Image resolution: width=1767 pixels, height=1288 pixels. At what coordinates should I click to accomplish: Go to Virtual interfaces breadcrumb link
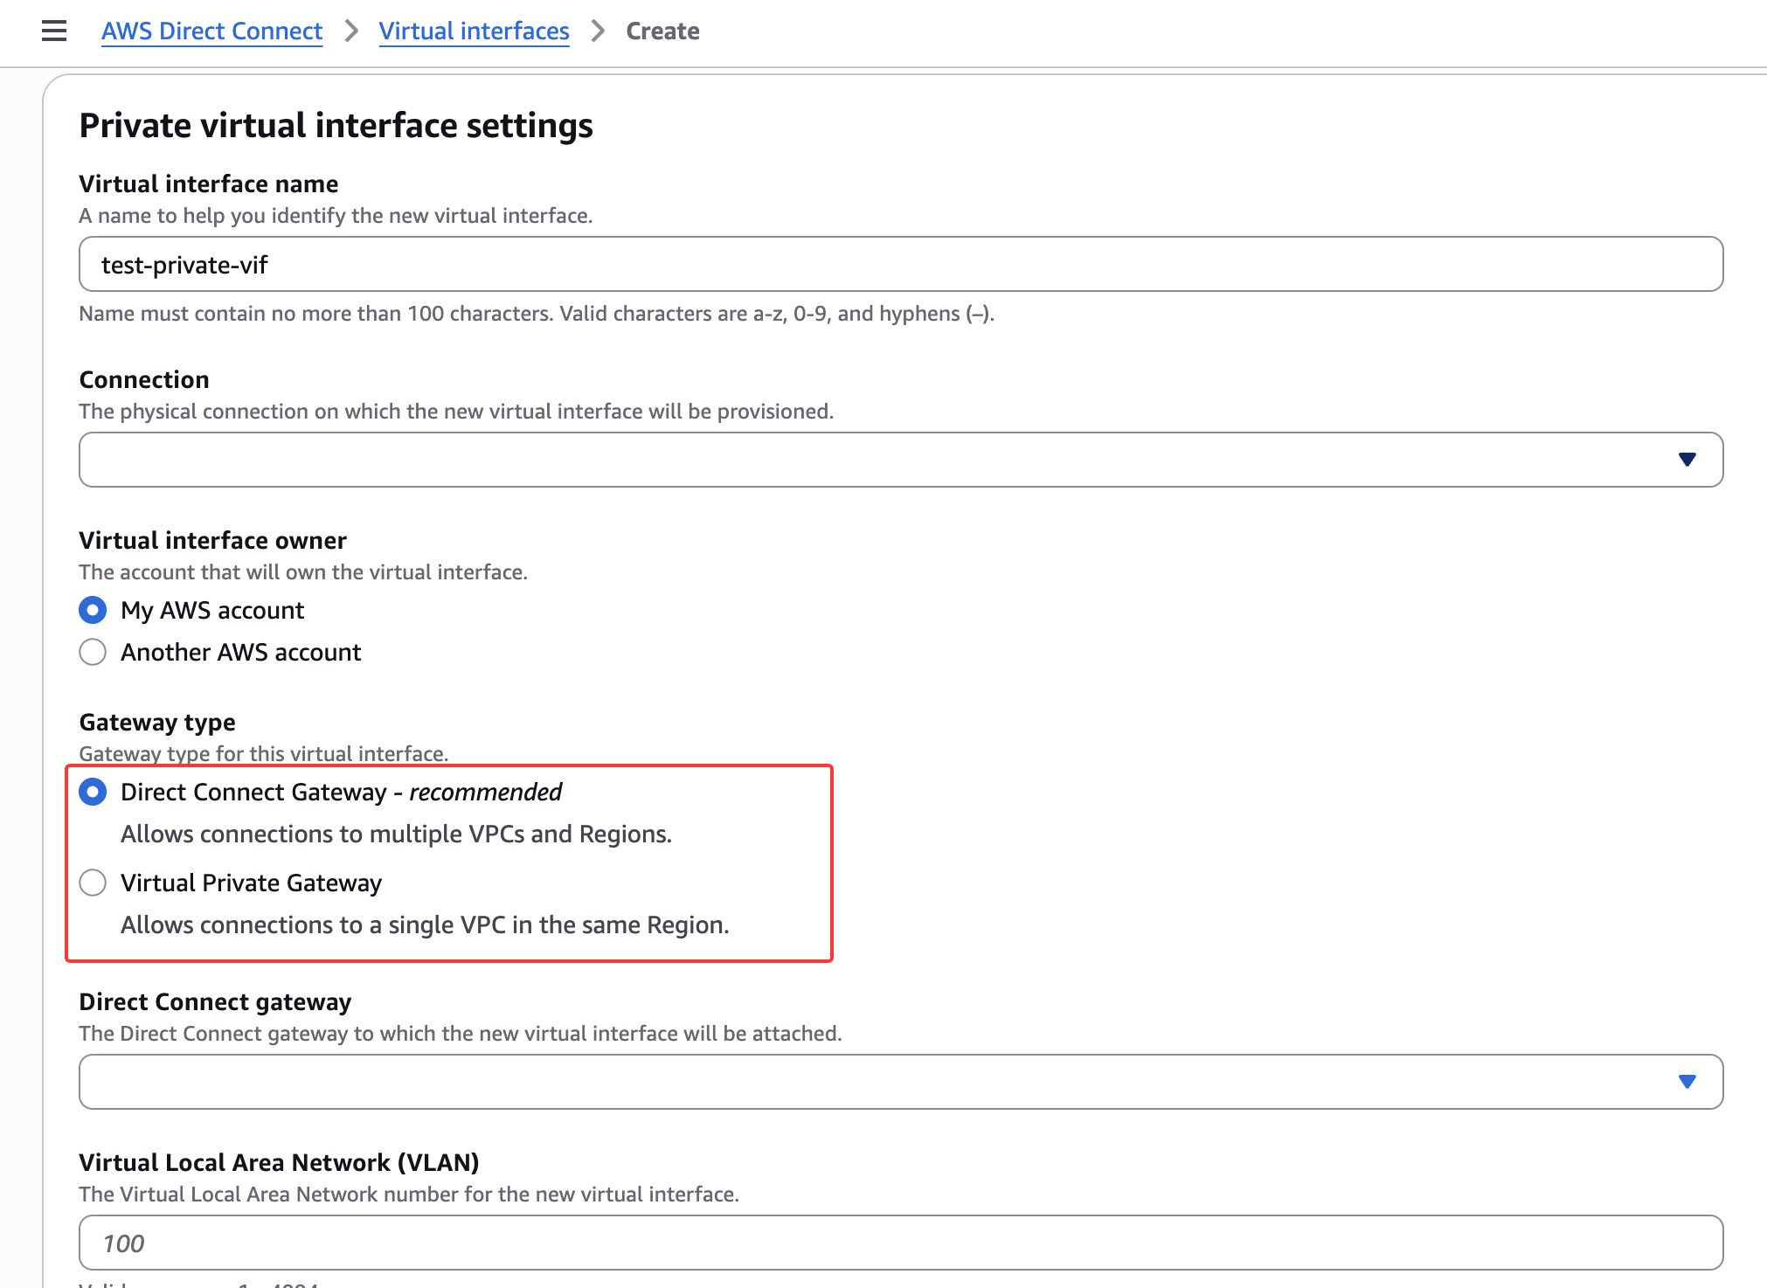[474, 31]
